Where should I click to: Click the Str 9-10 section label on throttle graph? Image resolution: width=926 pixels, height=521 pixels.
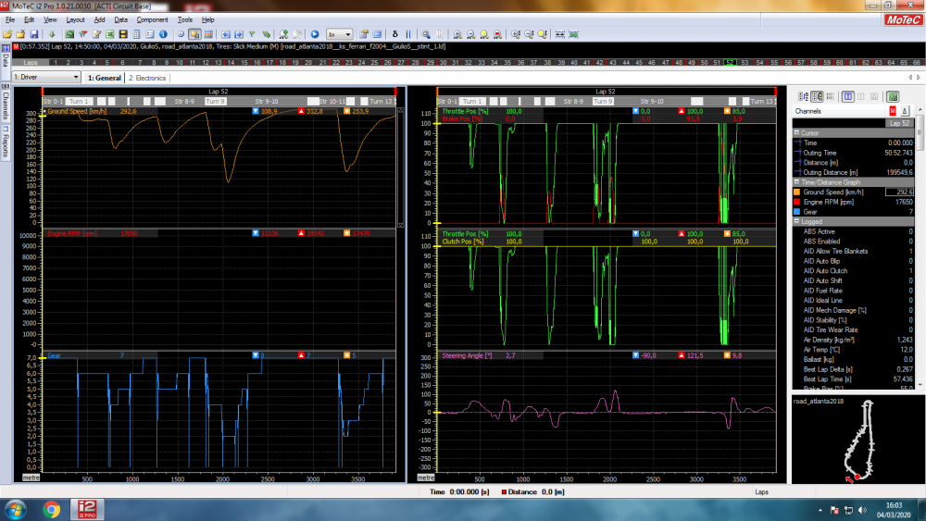tap(652, 102)
